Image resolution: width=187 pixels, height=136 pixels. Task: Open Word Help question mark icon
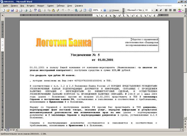(105, 10)
